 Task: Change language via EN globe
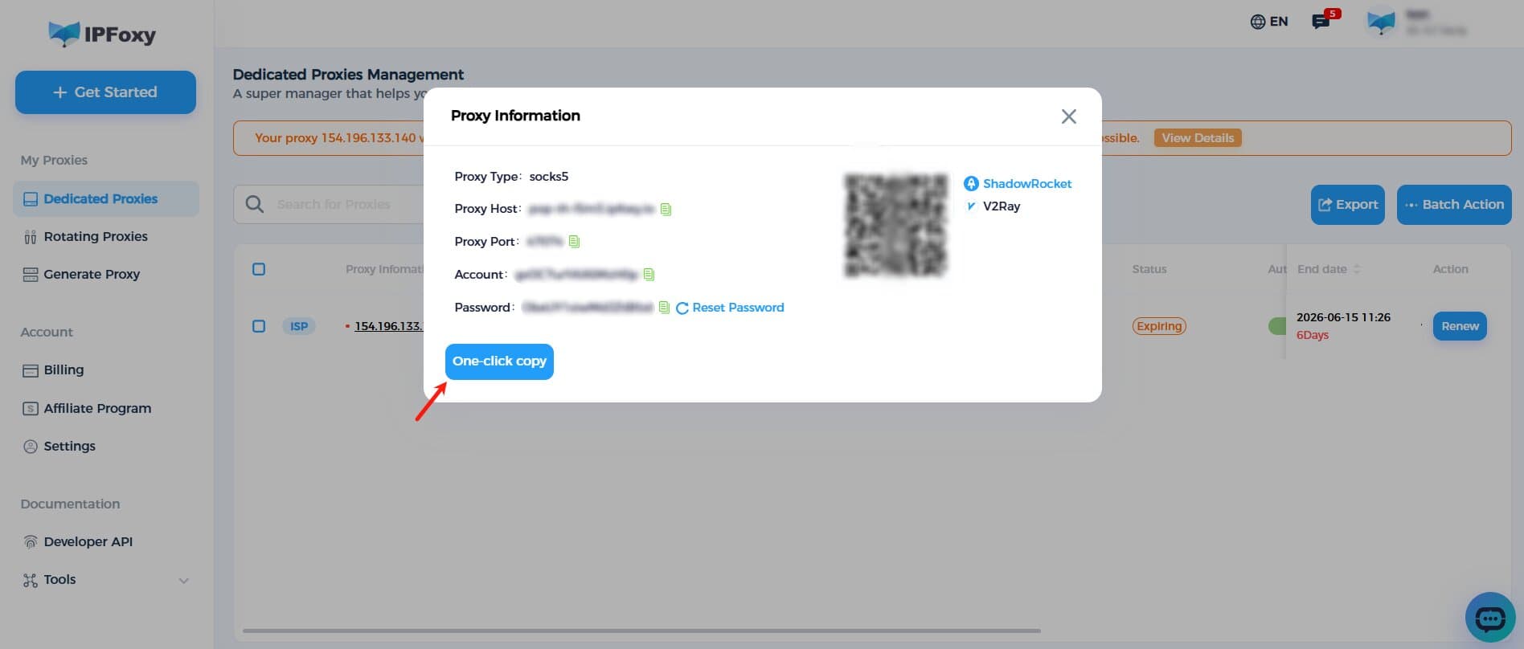[1269, 22]
